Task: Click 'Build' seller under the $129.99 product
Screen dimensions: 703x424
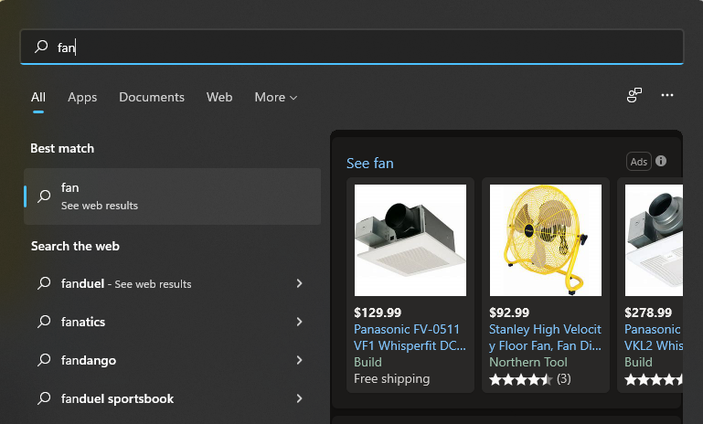Action: pos(367,362)
